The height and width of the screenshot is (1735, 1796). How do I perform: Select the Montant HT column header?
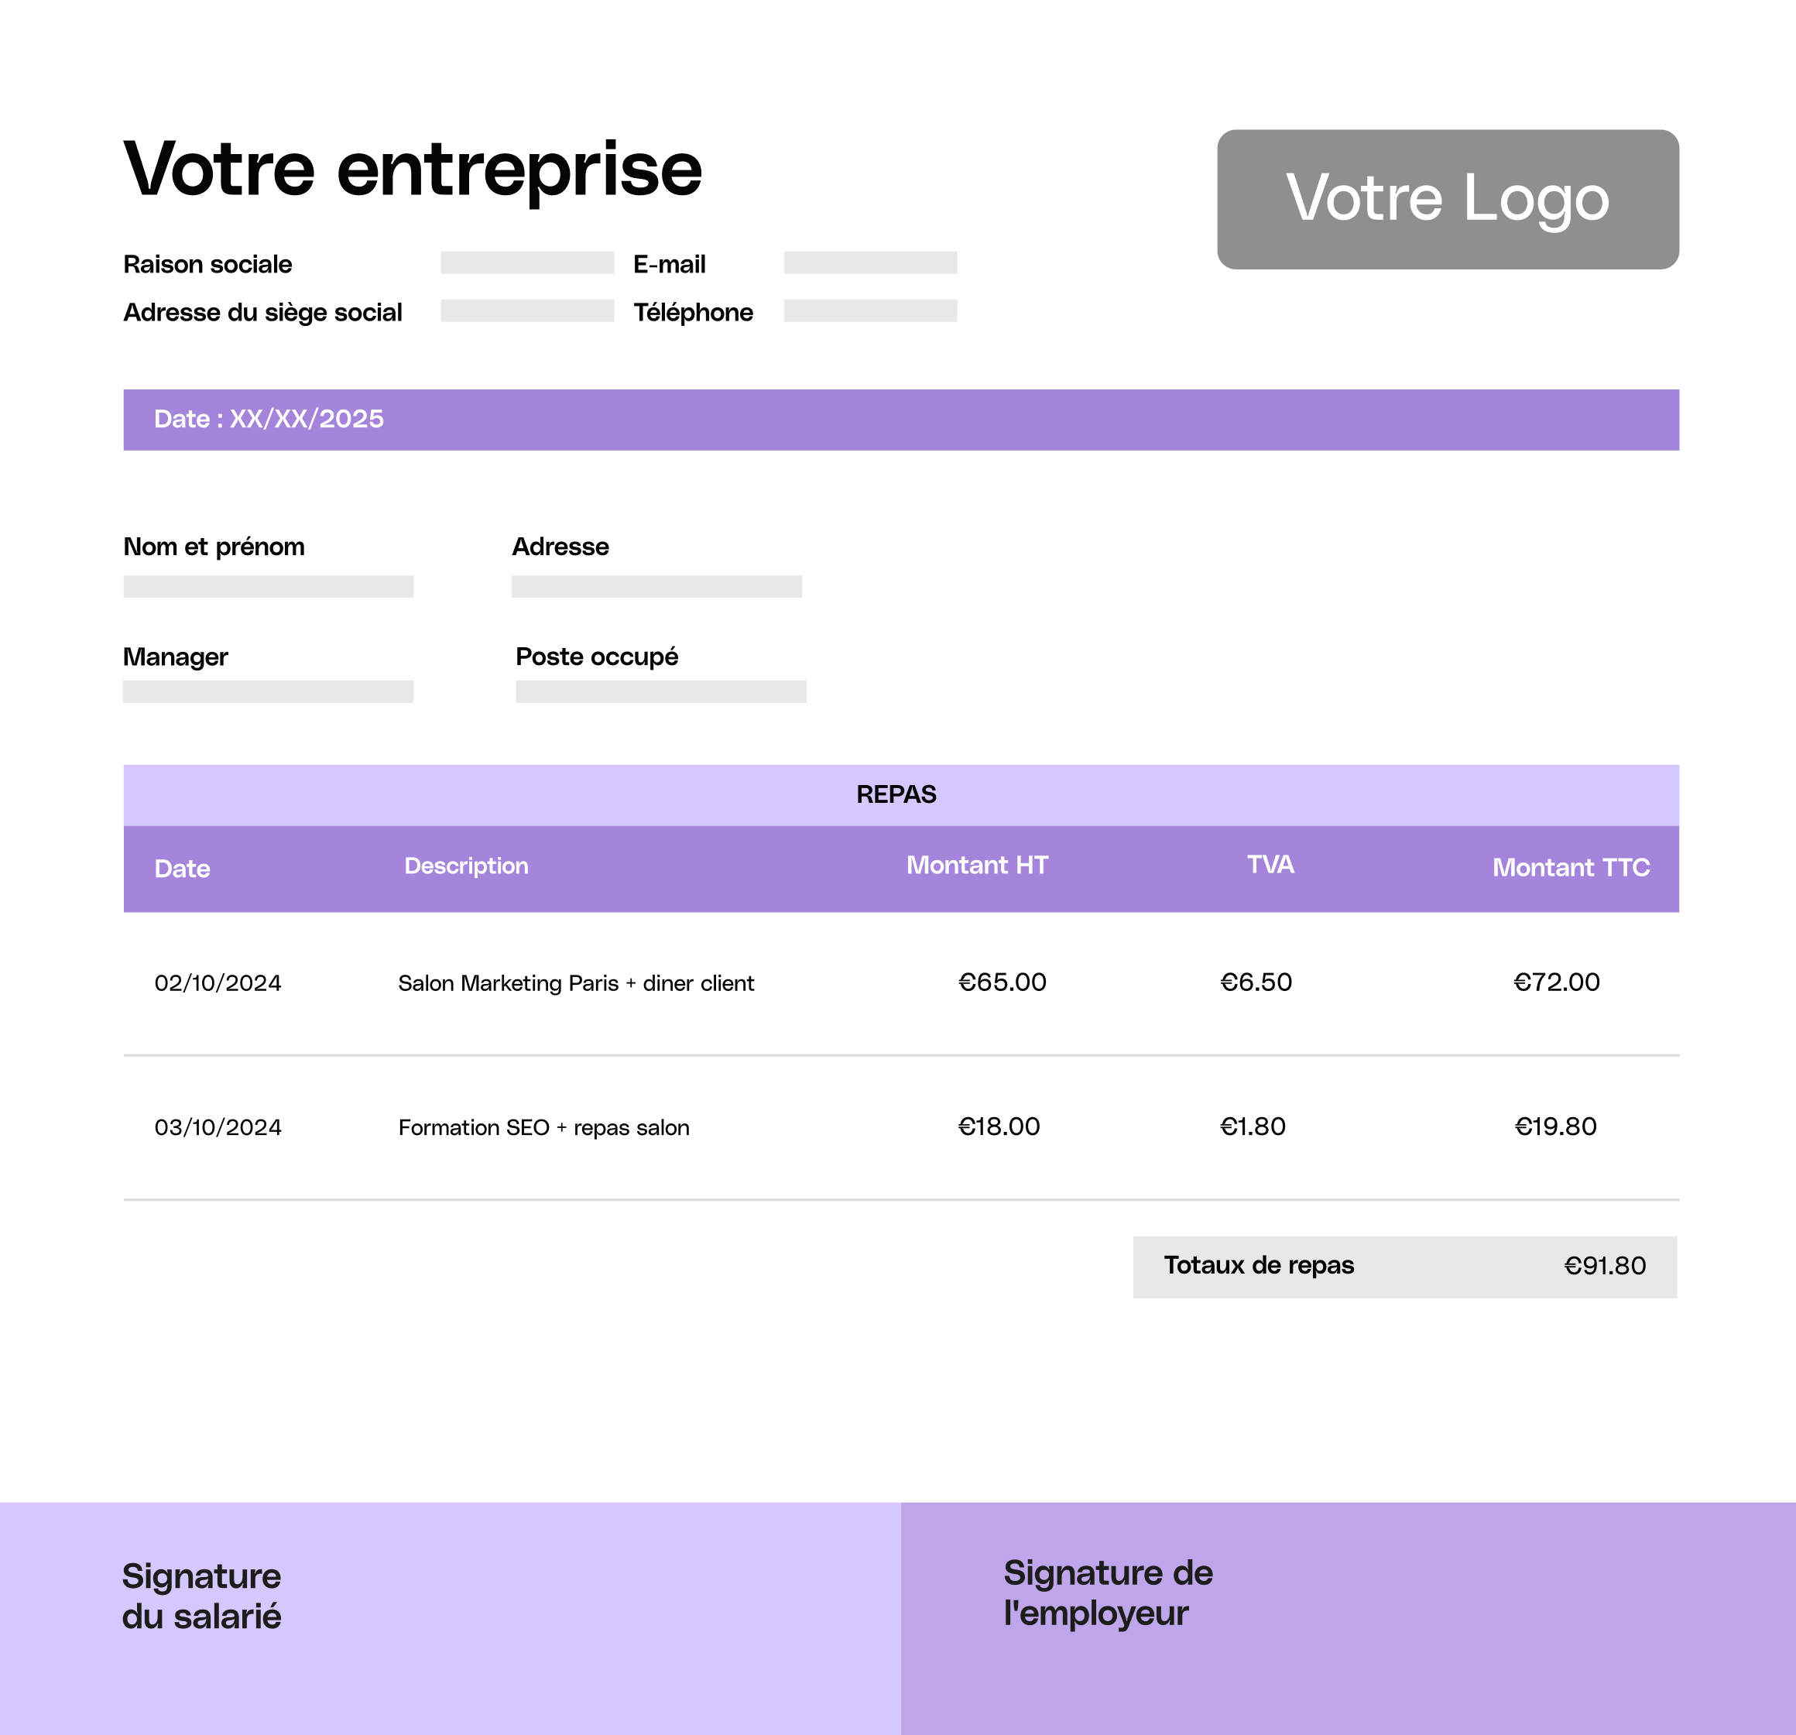click(977, 866)
